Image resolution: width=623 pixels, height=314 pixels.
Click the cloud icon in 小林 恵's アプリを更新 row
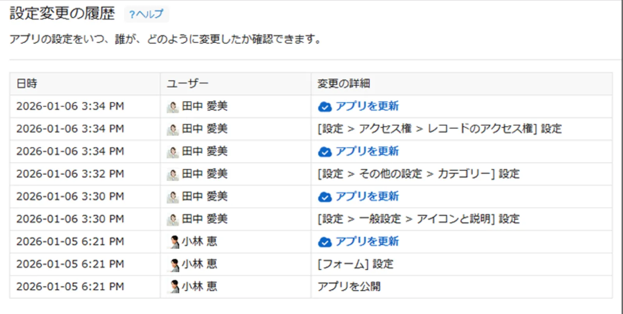click(325, 242)
